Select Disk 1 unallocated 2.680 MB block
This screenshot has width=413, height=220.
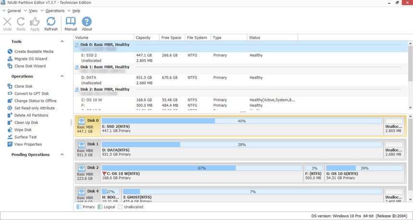(394, 149)
